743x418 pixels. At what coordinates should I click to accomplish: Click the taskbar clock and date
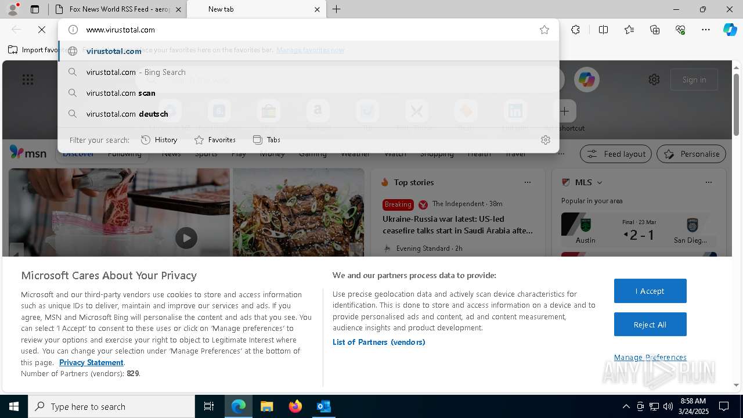coord(693,406)
